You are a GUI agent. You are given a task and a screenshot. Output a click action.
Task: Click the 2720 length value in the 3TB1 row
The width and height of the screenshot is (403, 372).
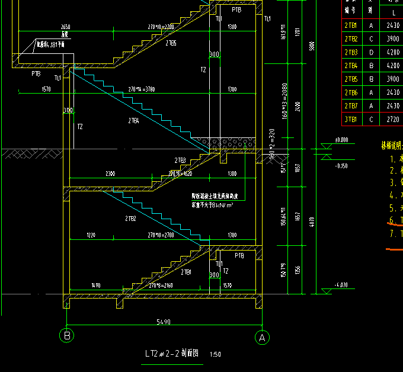(394, 119)
